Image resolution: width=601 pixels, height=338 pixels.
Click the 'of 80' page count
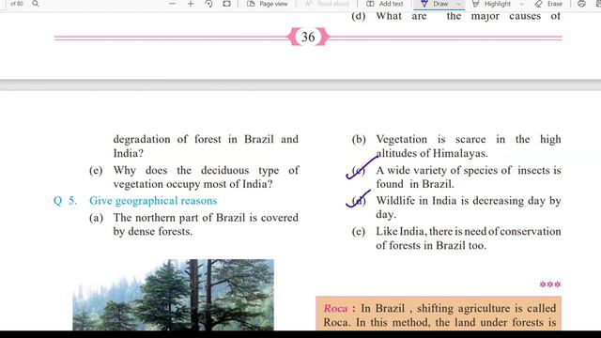point(17,4)
